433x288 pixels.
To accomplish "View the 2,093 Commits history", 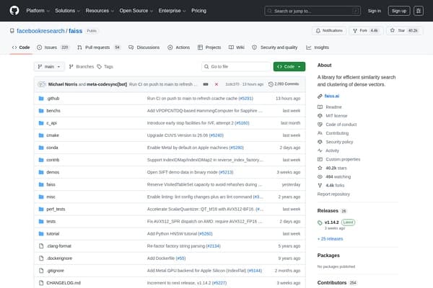I will pyautogui.click(x=284, y=84).
